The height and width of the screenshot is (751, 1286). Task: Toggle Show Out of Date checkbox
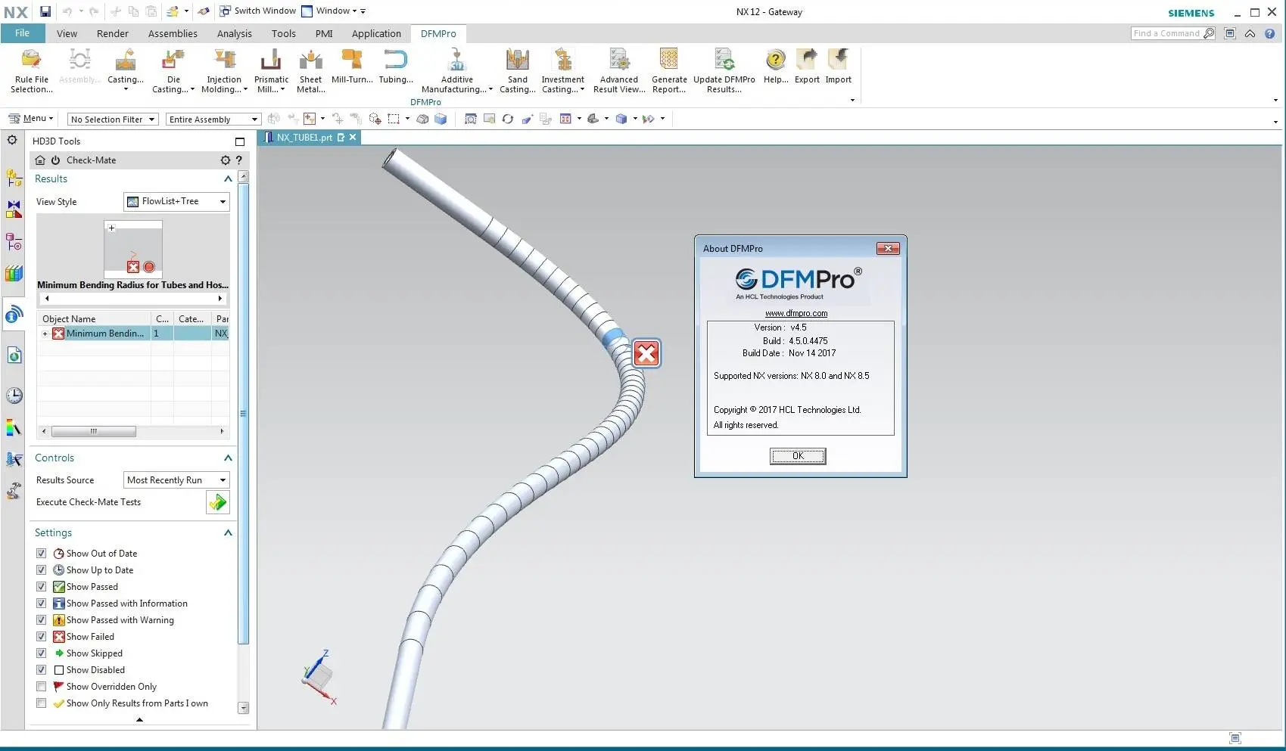tap(42, 554)
